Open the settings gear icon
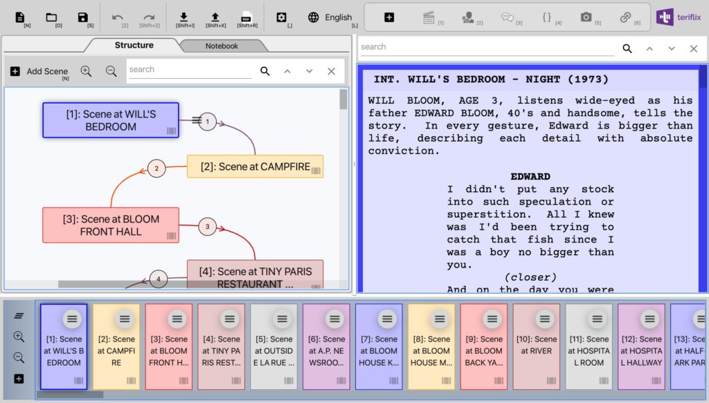 [x=281, y=17]
